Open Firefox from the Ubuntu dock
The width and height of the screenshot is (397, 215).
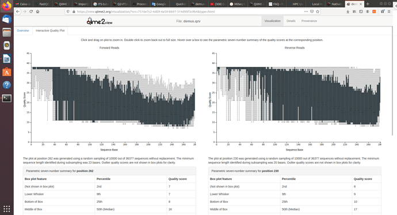click(6, 6)
